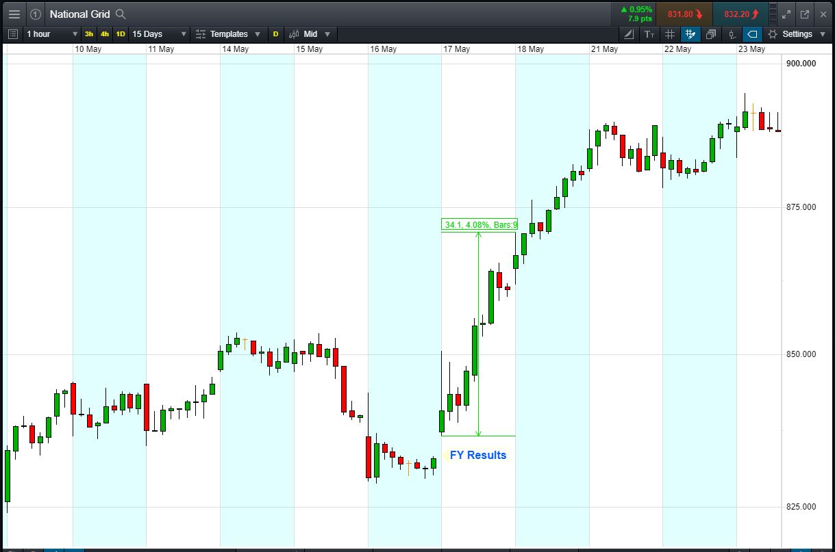Expand the chart to full screen
The height and width of the screenshot is (552, 835).
tap(786, 14)
